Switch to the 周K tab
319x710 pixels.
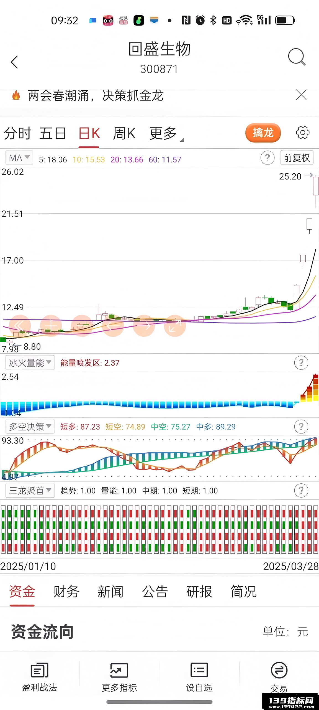click(124, 133)
